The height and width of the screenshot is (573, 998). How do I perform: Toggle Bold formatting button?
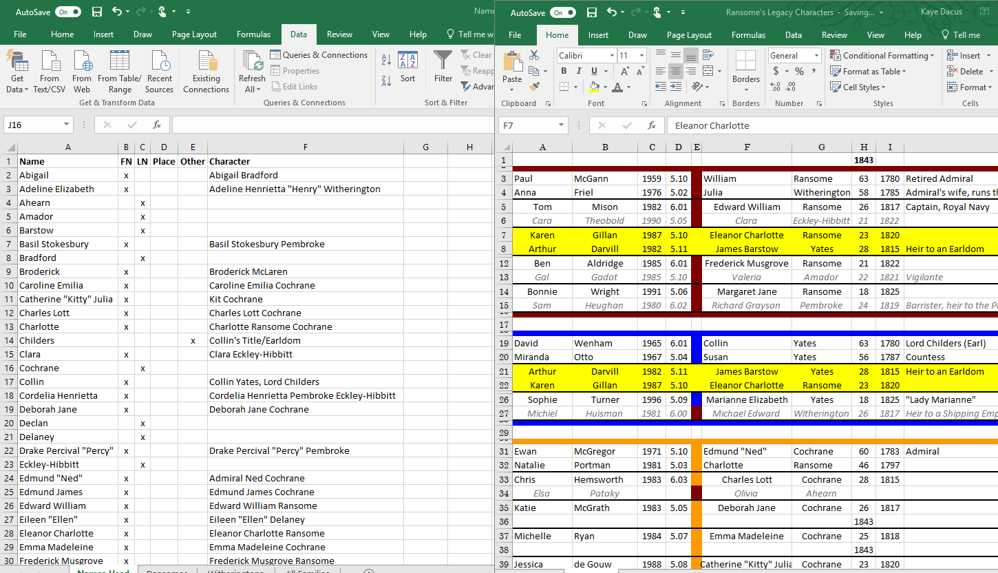point(564,71)
